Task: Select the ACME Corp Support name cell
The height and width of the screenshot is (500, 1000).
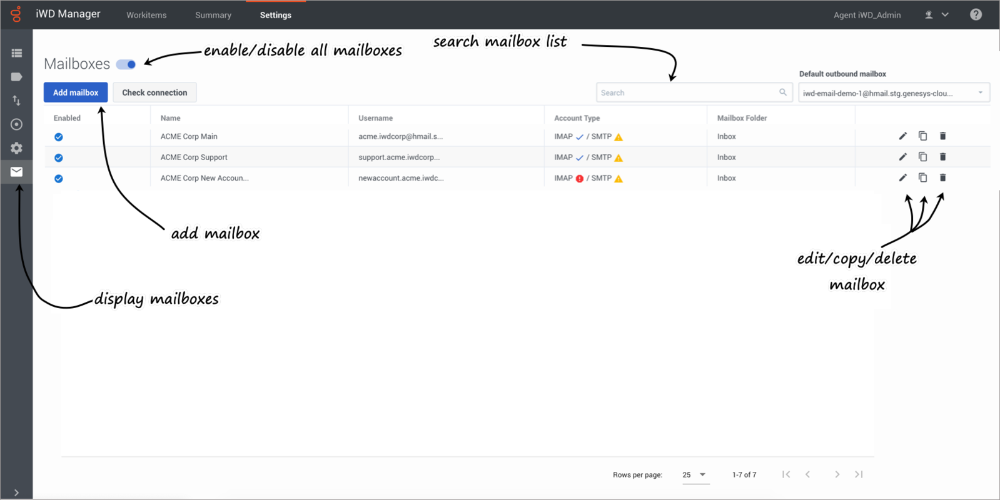Action: (194, 157)
